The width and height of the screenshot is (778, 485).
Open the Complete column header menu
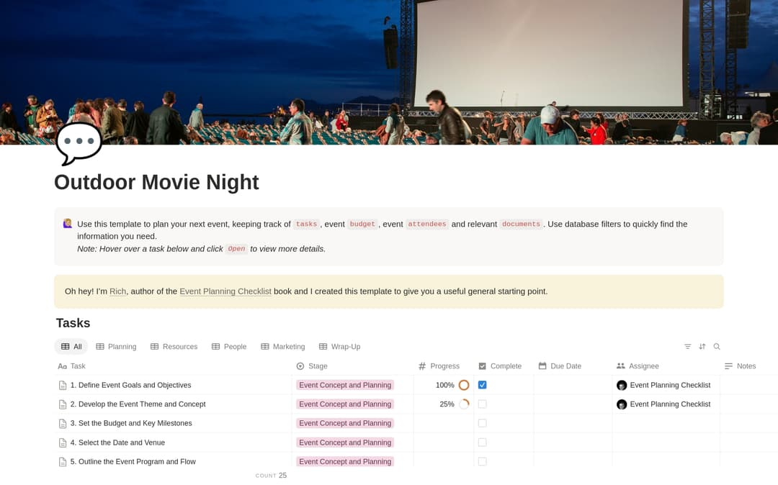(x=500, y=366)
